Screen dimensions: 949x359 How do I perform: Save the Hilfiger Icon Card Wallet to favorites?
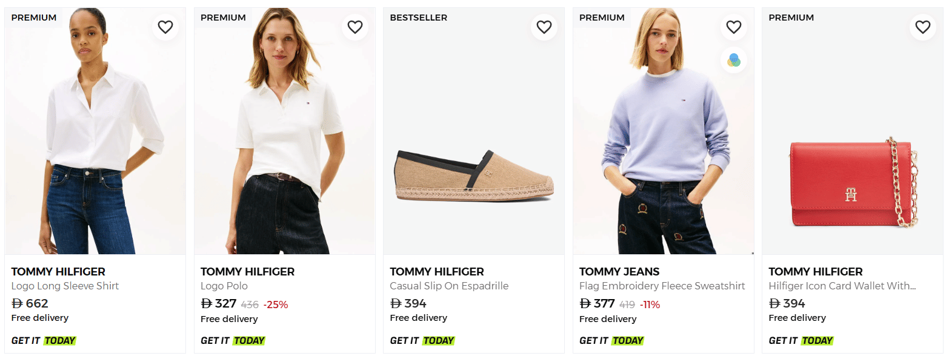(x=922, y=27)
